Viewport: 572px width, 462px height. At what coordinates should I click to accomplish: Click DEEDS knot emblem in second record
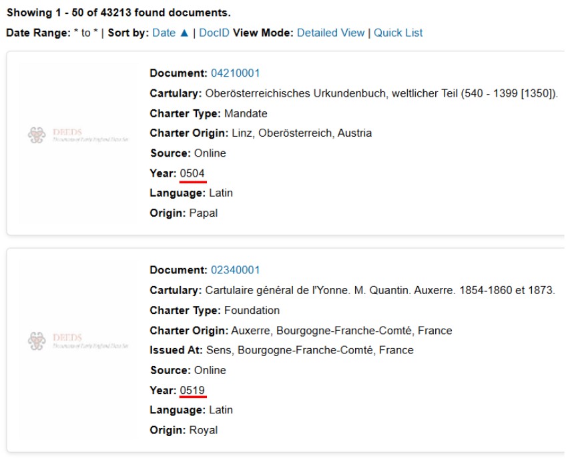(37, 341)
